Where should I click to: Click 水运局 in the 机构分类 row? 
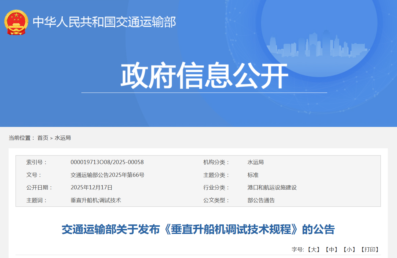point(255,162)
